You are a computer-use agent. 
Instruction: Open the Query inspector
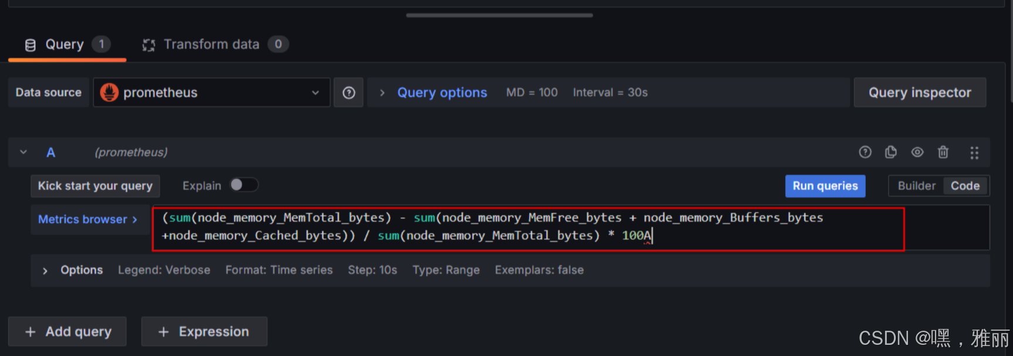click(x=919, y=93)
